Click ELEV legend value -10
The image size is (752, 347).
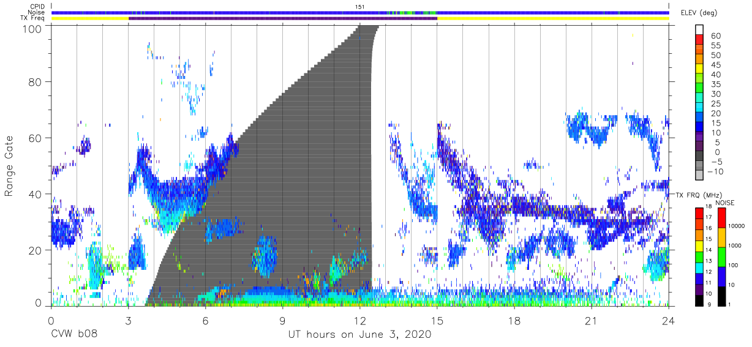(x=715, y=171)
